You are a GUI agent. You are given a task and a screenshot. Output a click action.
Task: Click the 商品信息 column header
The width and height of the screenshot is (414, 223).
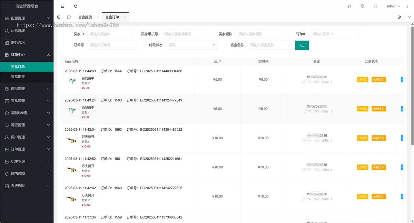pyautogui.click(x=71, y=61)
